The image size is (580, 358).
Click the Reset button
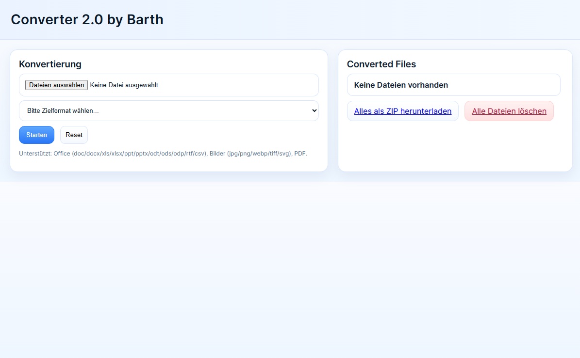74,135
